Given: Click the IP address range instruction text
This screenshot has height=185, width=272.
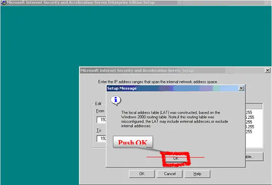Looking at the screenshot, I should tap(158, 82).
